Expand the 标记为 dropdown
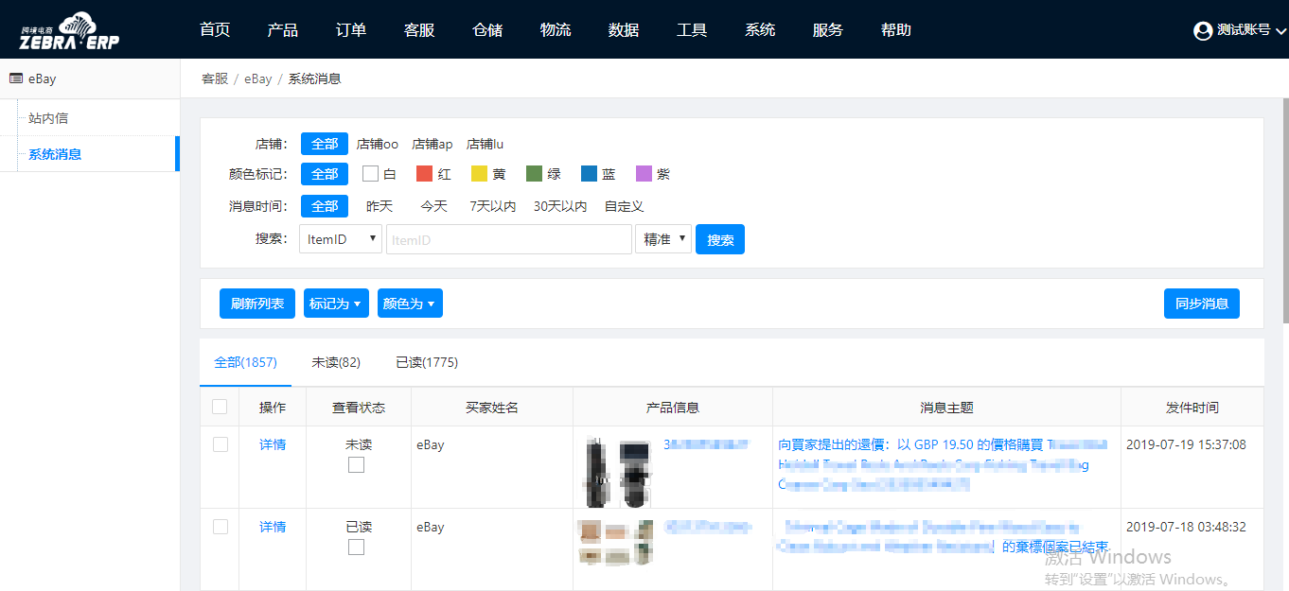This screenshot has width=1289, height=591. pos(336,304)
